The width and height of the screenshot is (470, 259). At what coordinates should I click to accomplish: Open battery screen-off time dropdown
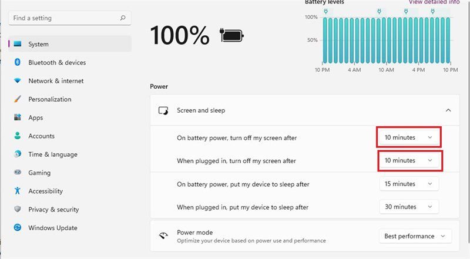(x=409, y=137)
